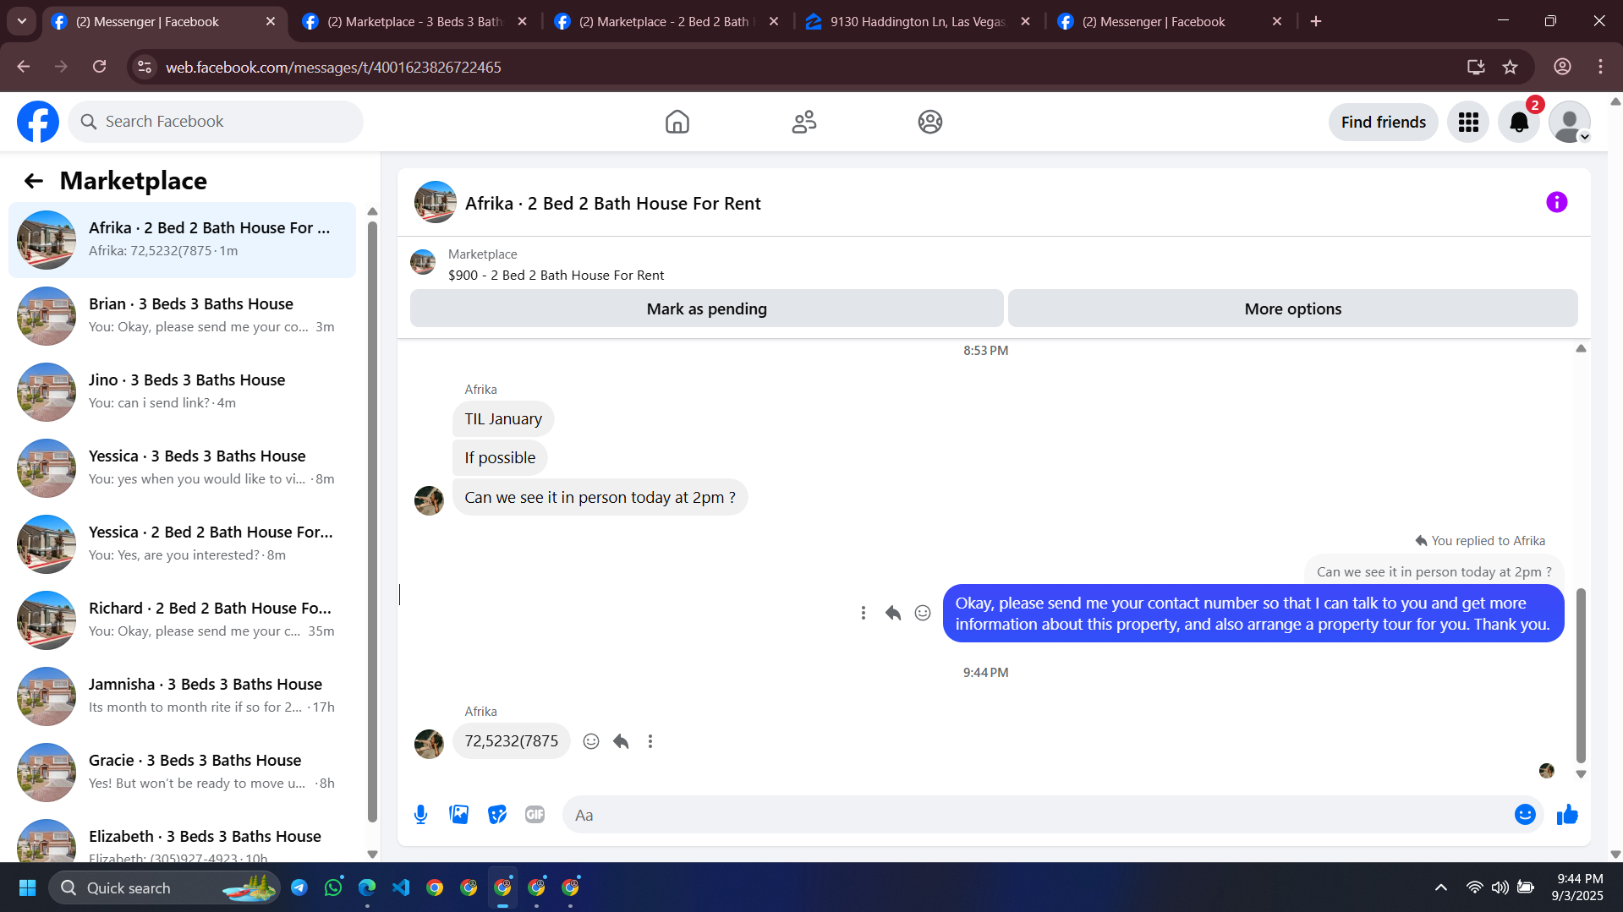Open Afrika's avatar beside the phone message

[x=429, y=744]
